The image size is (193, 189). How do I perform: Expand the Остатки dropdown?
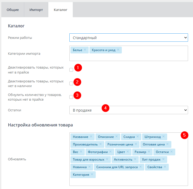click(129, 110)
